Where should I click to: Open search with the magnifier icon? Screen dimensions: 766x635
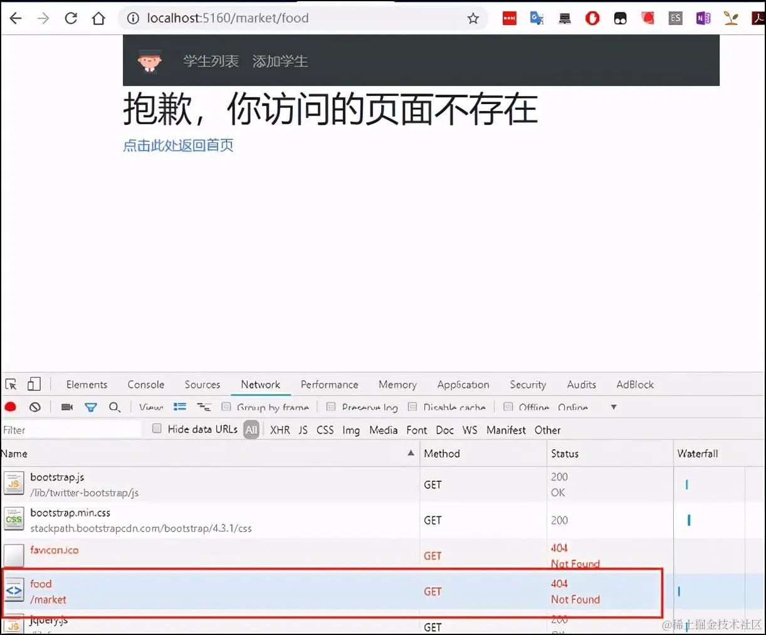coord(115,407)
